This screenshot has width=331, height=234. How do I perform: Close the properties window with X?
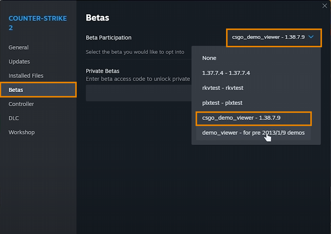tap(325, 6)
